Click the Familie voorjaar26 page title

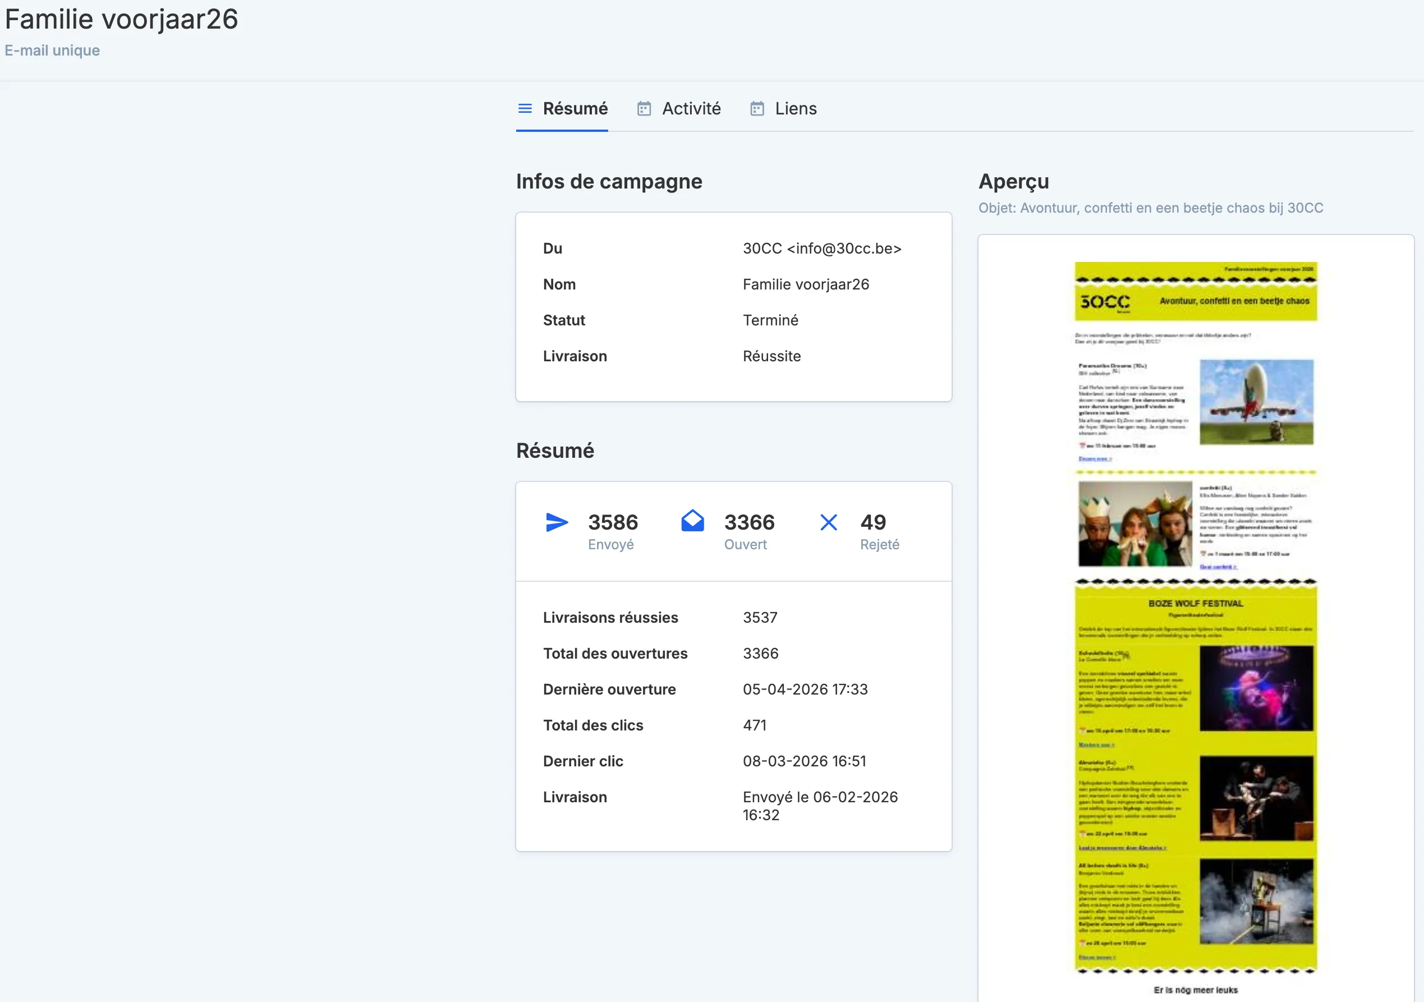point(122,19)
